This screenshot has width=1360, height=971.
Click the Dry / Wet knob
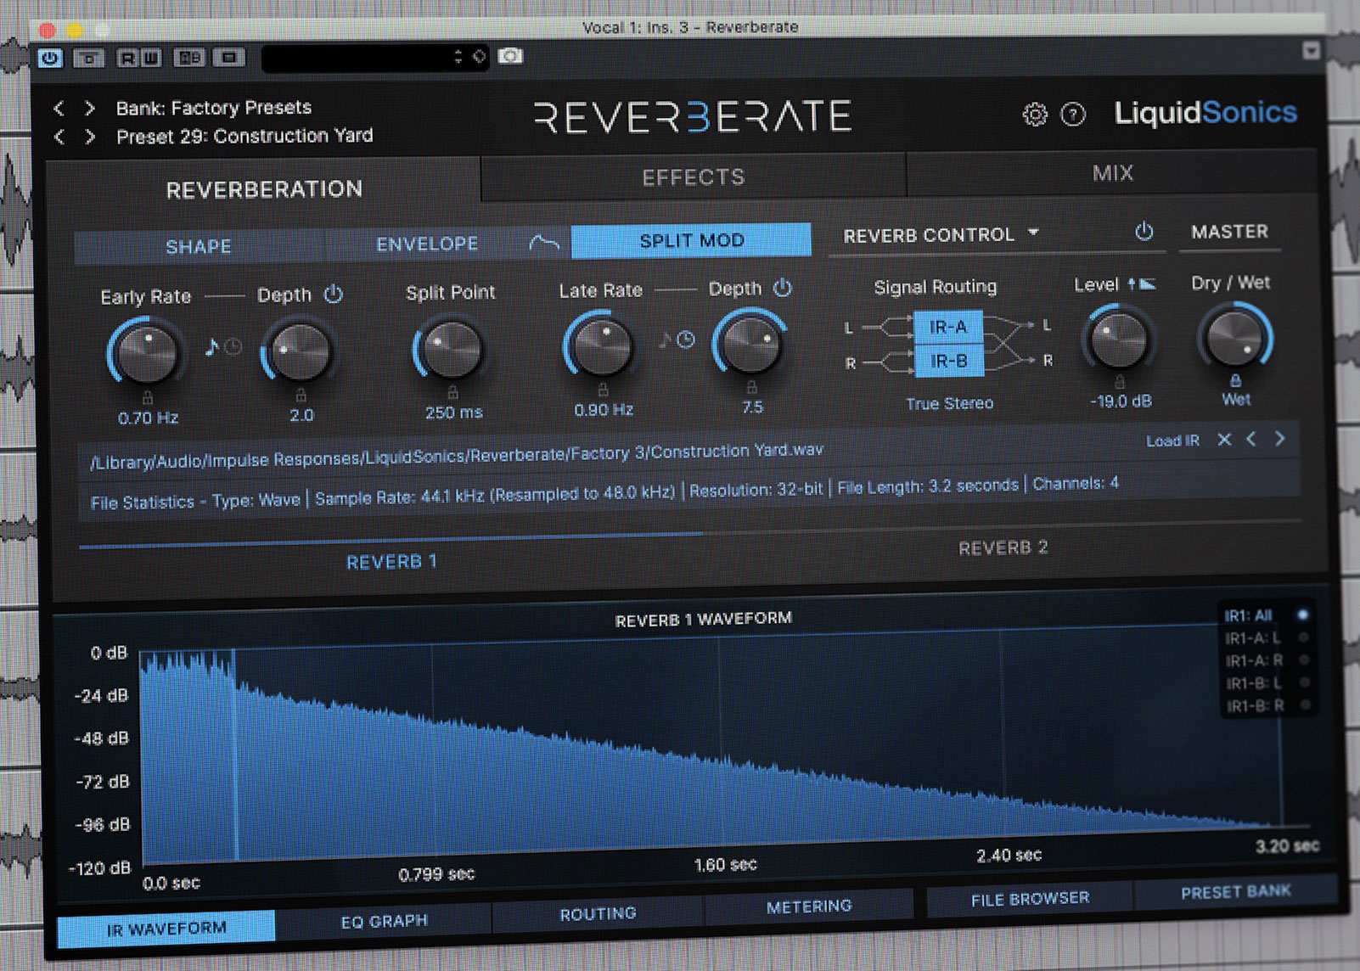click(1234, 338)
